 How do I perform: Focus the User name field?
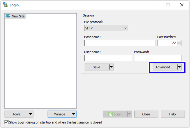click(108, 58)
